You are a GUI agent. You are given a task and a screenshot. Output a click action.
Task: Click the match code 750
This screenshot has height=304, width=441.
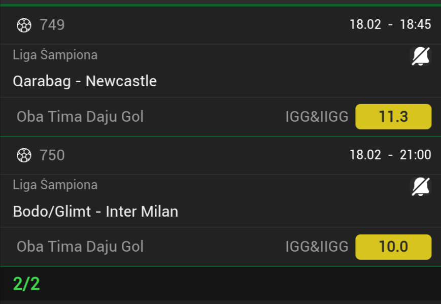[x=52, y=155]
